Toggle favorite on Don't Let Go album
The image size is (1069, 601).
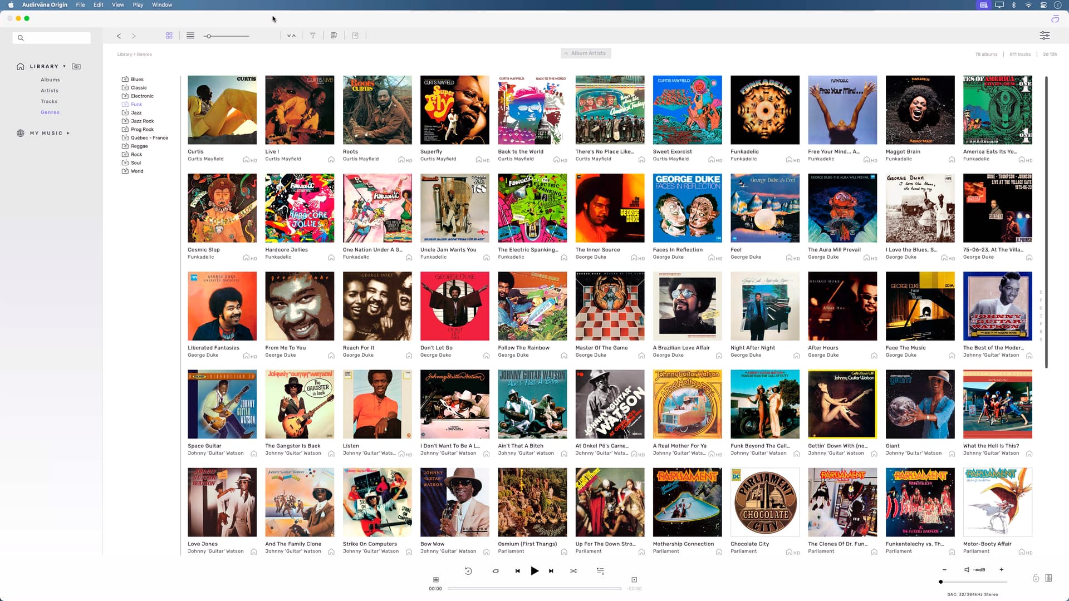486,356
